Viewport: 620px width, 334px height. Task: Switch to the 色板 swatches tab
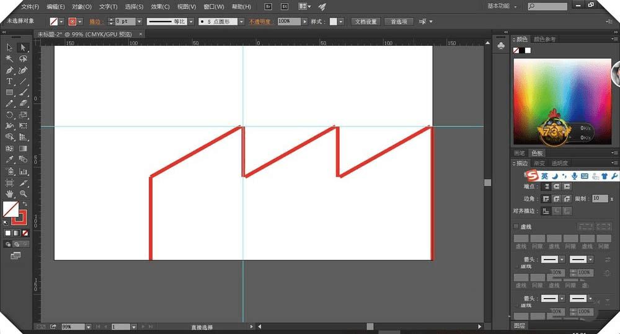coord(537,153)
